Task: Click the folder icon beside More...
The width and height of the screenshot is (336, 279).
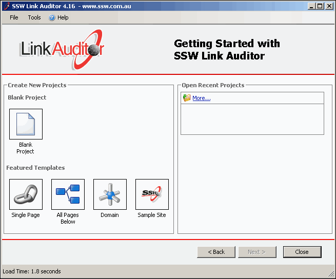Action: point(187,98)
